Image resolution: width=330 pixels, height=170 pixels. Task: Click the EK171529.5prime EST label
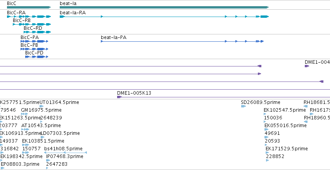[x=287, y=149]
